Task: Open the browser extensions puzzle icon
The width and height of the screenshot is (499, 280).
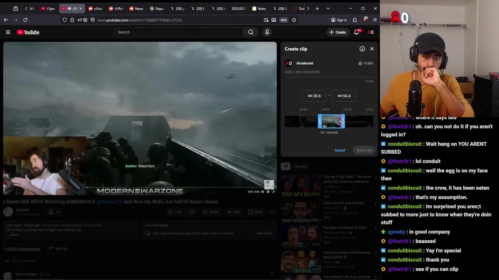Action: [355, 20]
